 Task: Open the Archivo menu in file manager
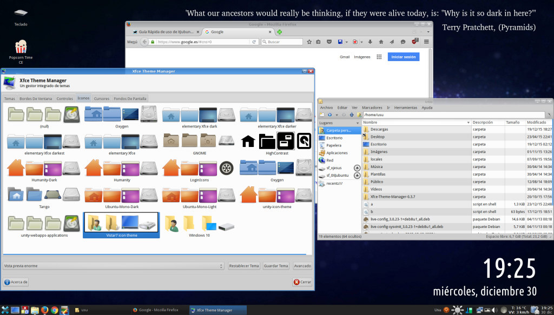(326, 108)
